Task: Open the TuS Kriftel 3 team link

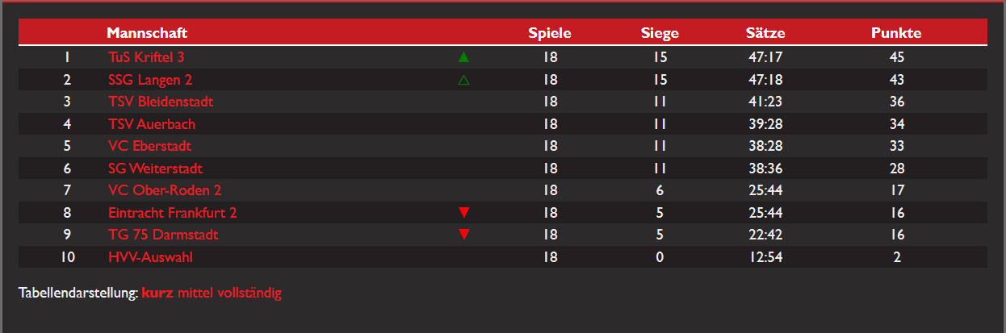Action: click(x=146, y=57)
